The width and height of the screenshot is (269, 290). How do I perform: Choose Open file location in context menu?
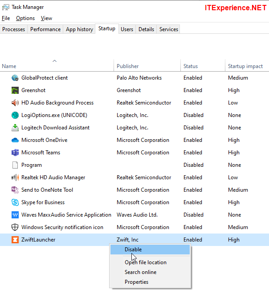(150, 262)
